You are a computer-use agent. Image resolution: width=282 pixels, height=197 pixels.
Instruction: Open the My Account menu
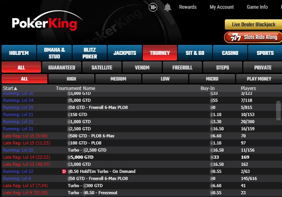click(222, 7)
